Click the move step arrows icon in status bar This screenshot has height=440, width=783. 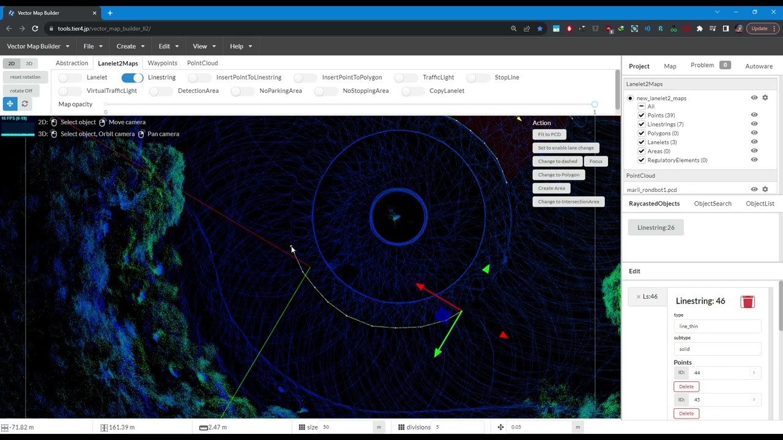pos(501,427)
